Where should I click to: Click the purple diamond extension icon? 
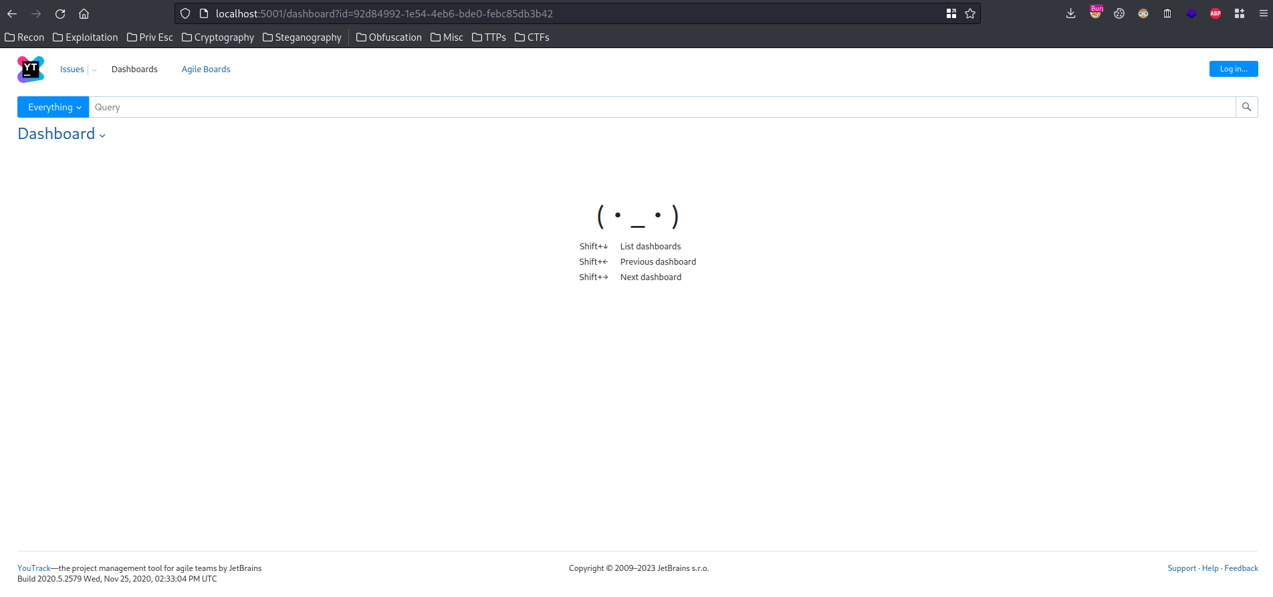[1191, 13]
